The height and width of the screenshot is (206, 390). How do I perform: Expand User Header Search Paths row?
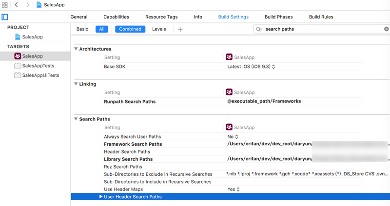101,197
